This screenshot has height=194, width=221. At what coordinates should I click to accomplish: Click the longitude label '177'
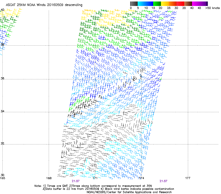point(188,178)
